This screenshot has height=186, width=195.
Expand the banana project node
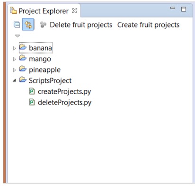pos(14,48)
